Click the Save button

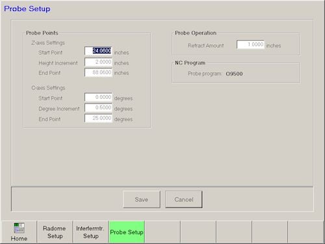tap(142, 199)
